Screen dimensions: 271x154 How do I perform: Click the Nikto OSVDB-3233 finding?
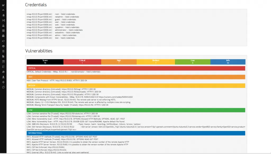pyautogui.click(x=76, y=122)
